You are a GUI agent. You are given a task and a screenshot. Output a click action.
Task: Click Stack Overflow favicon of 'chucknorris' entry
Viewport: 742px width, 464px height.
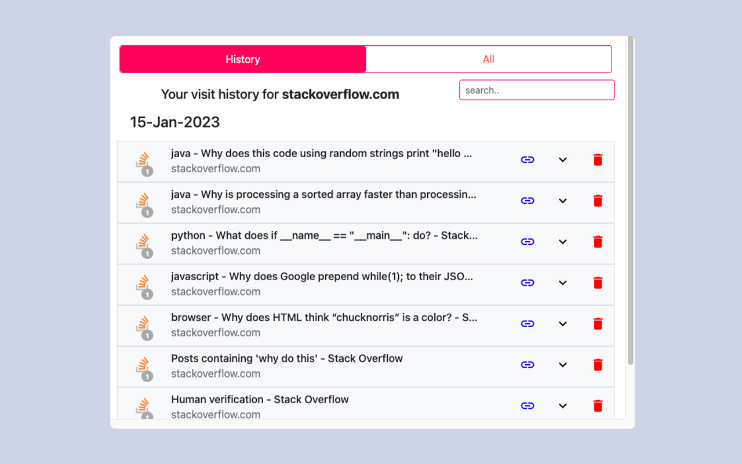(143, 324)
